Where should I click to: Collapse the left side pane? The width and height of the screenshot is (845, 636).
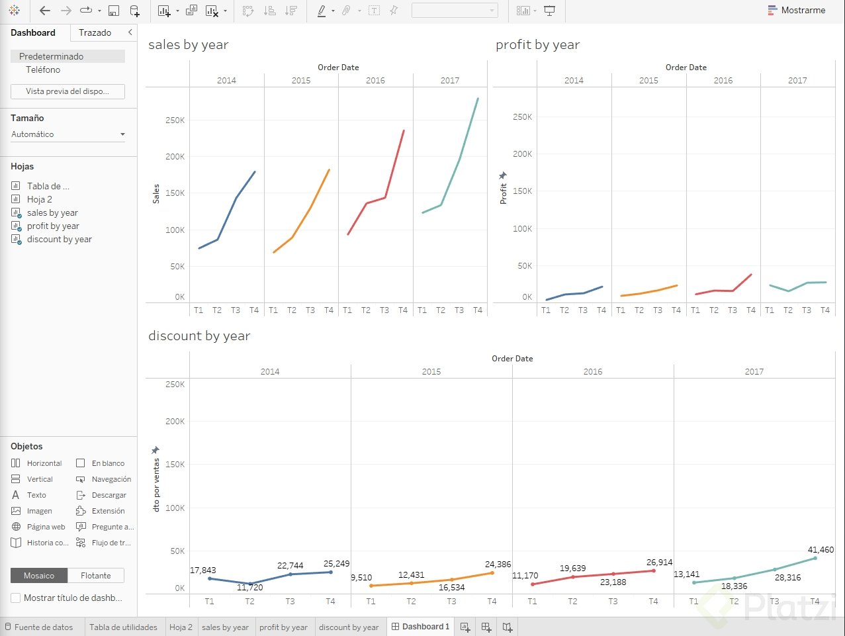[130, 32]
